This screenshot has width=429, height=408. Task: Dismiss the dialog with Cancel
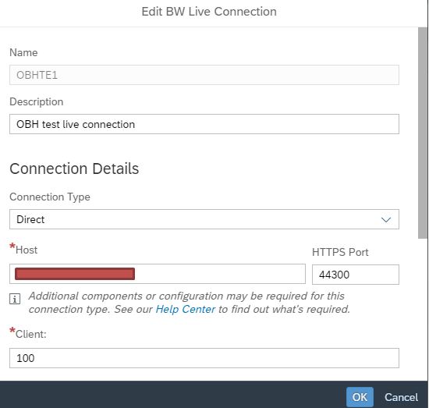coord(401,397)
